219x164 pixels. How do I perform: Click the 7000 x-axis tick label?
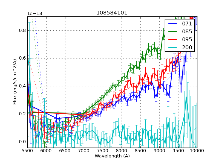point(84,151)
